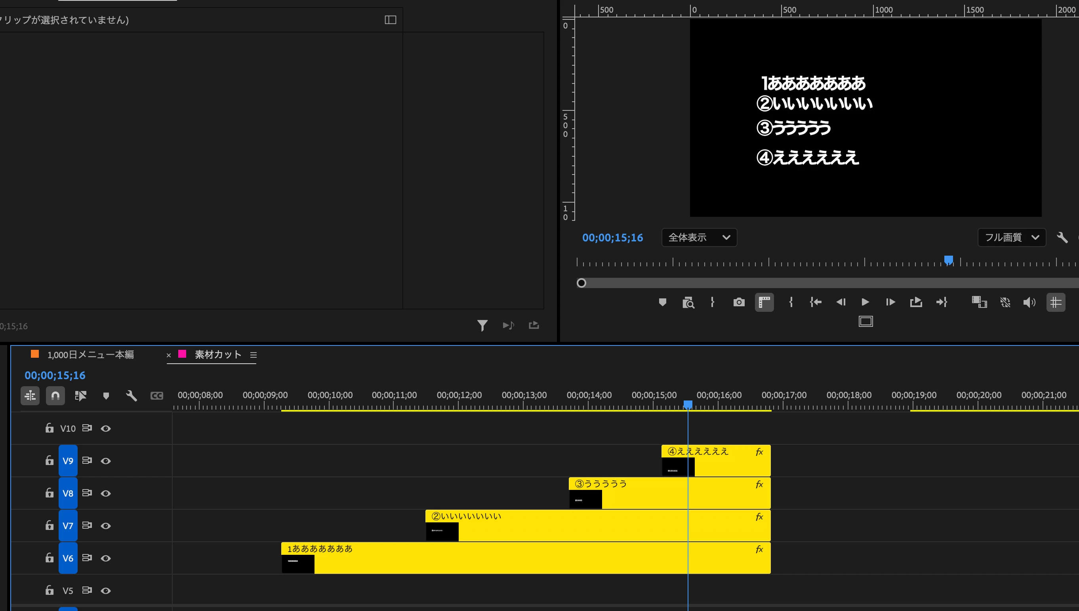This screenshot has height=611, width=1079.
Task: Select clip ③ううううう on V8
Action: pos(669,493)
